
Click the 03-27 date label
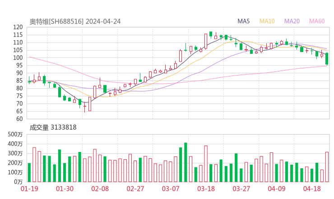pos(241,189)
